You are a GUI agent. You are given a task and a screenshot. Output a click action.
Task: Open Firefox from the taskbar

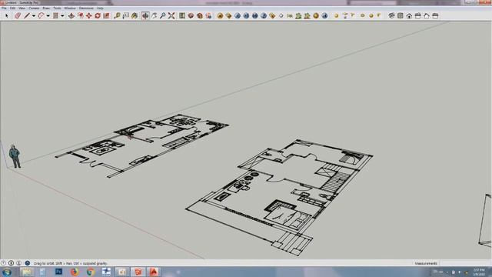tap(75, 272)
